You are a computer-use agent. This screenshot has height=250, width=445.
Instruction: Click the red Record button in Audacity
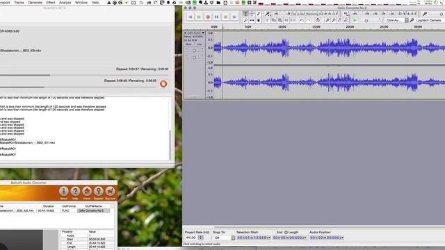208,17
